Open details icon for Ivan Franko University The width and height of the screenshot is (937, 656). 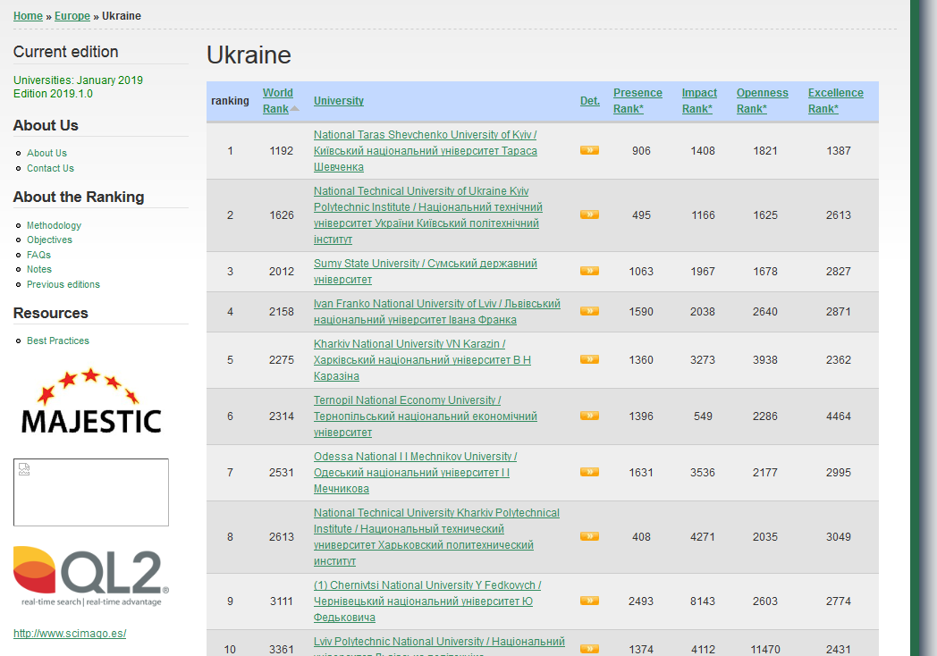[x=589, y=312]
